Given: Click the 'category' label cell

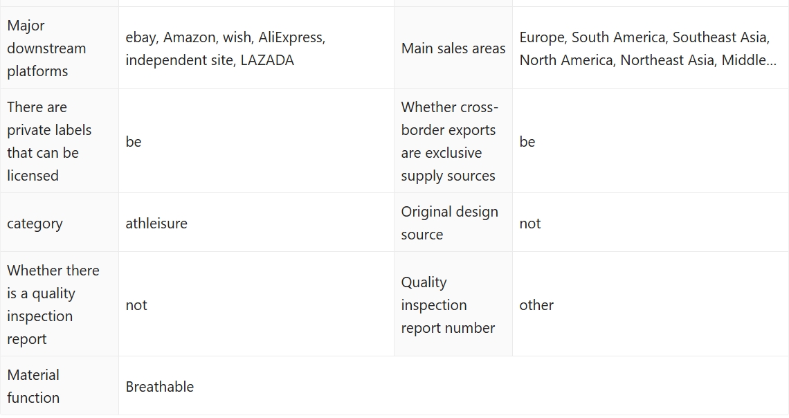Looking at the screenshot, I should [35, 224].
